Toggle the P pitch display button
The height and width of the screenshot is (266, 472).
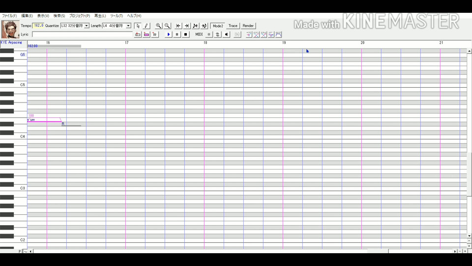(x=20, y=251)
